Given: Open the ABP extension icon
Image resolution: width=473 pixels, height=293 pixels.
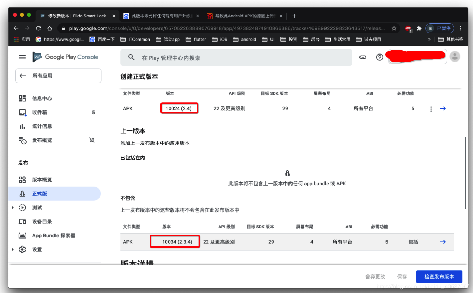Looking at the screenshot, I should click(408, 29).
